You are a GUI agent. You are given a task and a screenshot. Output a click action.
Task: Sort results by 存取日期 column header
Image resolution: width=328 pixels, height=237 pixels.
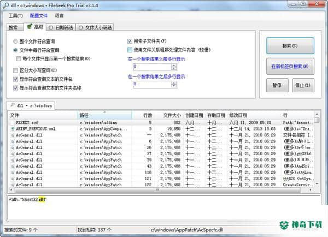click(x=216, y=115)
